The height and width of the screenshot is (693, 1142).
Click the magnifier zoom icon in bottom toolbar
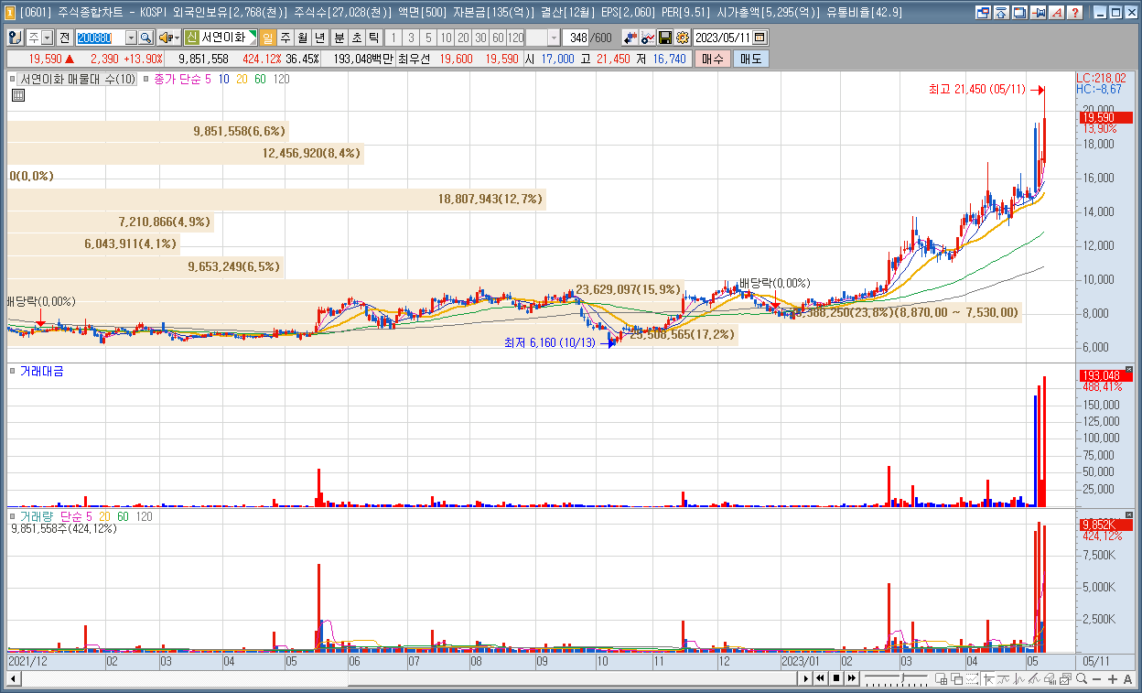tap(1082, 678)
